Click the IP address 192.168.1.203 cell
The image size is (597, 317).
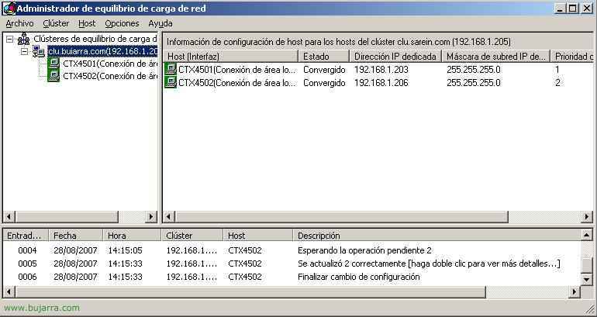coord(381,70)
